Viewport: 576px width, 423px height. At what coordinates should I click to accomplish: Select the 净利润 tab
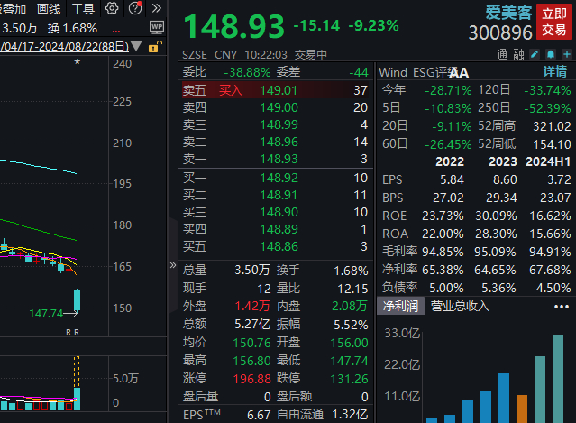(400, 306)
